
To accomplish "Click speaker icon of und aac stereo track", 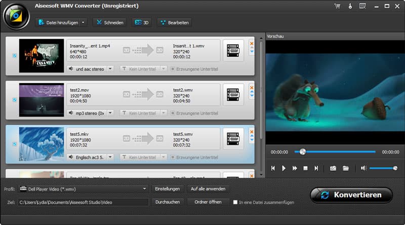I will [71, 69].
